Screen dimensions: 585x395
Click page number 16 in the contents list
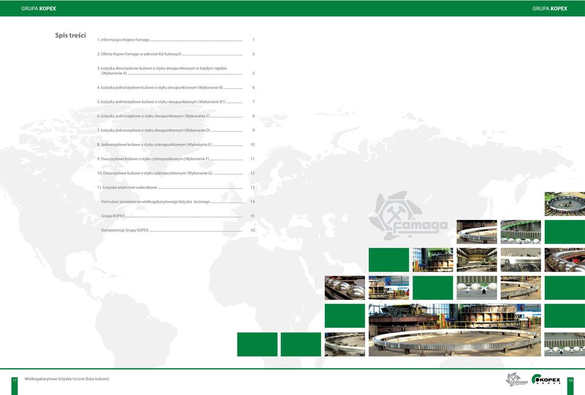(x=252, y=230)
